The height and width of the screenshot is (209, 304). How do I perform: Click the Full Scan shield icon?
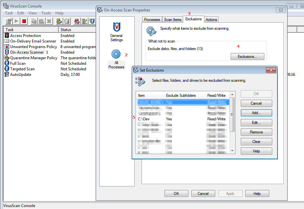tap(7, 63)
